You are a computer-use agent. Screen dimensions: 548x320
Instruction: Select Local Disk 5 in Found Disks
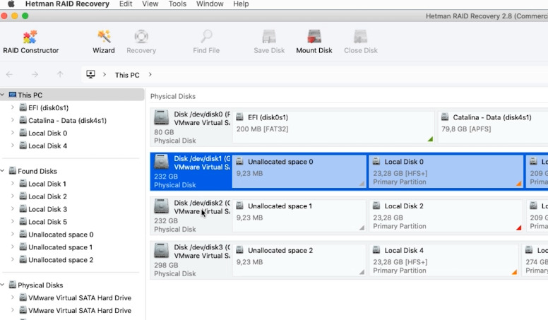47,222
